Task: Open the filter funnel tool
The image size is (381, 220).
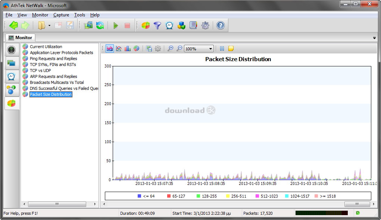Action: click(x=157, y=25)
